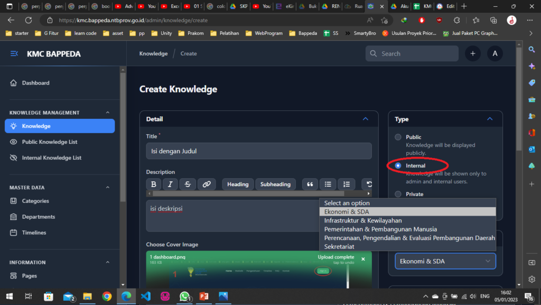Click the Bold formatting icon
This screenshot has width=541, height=305.
(x=154, y=184)
